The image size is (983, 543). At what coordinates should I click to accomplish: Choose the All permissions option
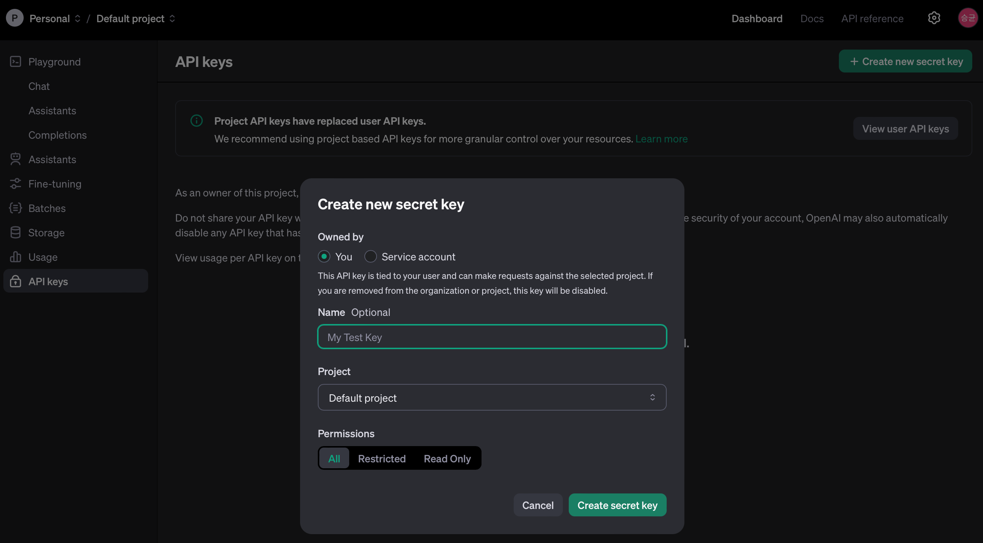(334, 458)
